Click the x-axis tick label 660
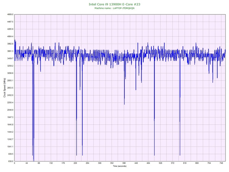 tap(197, 163)
